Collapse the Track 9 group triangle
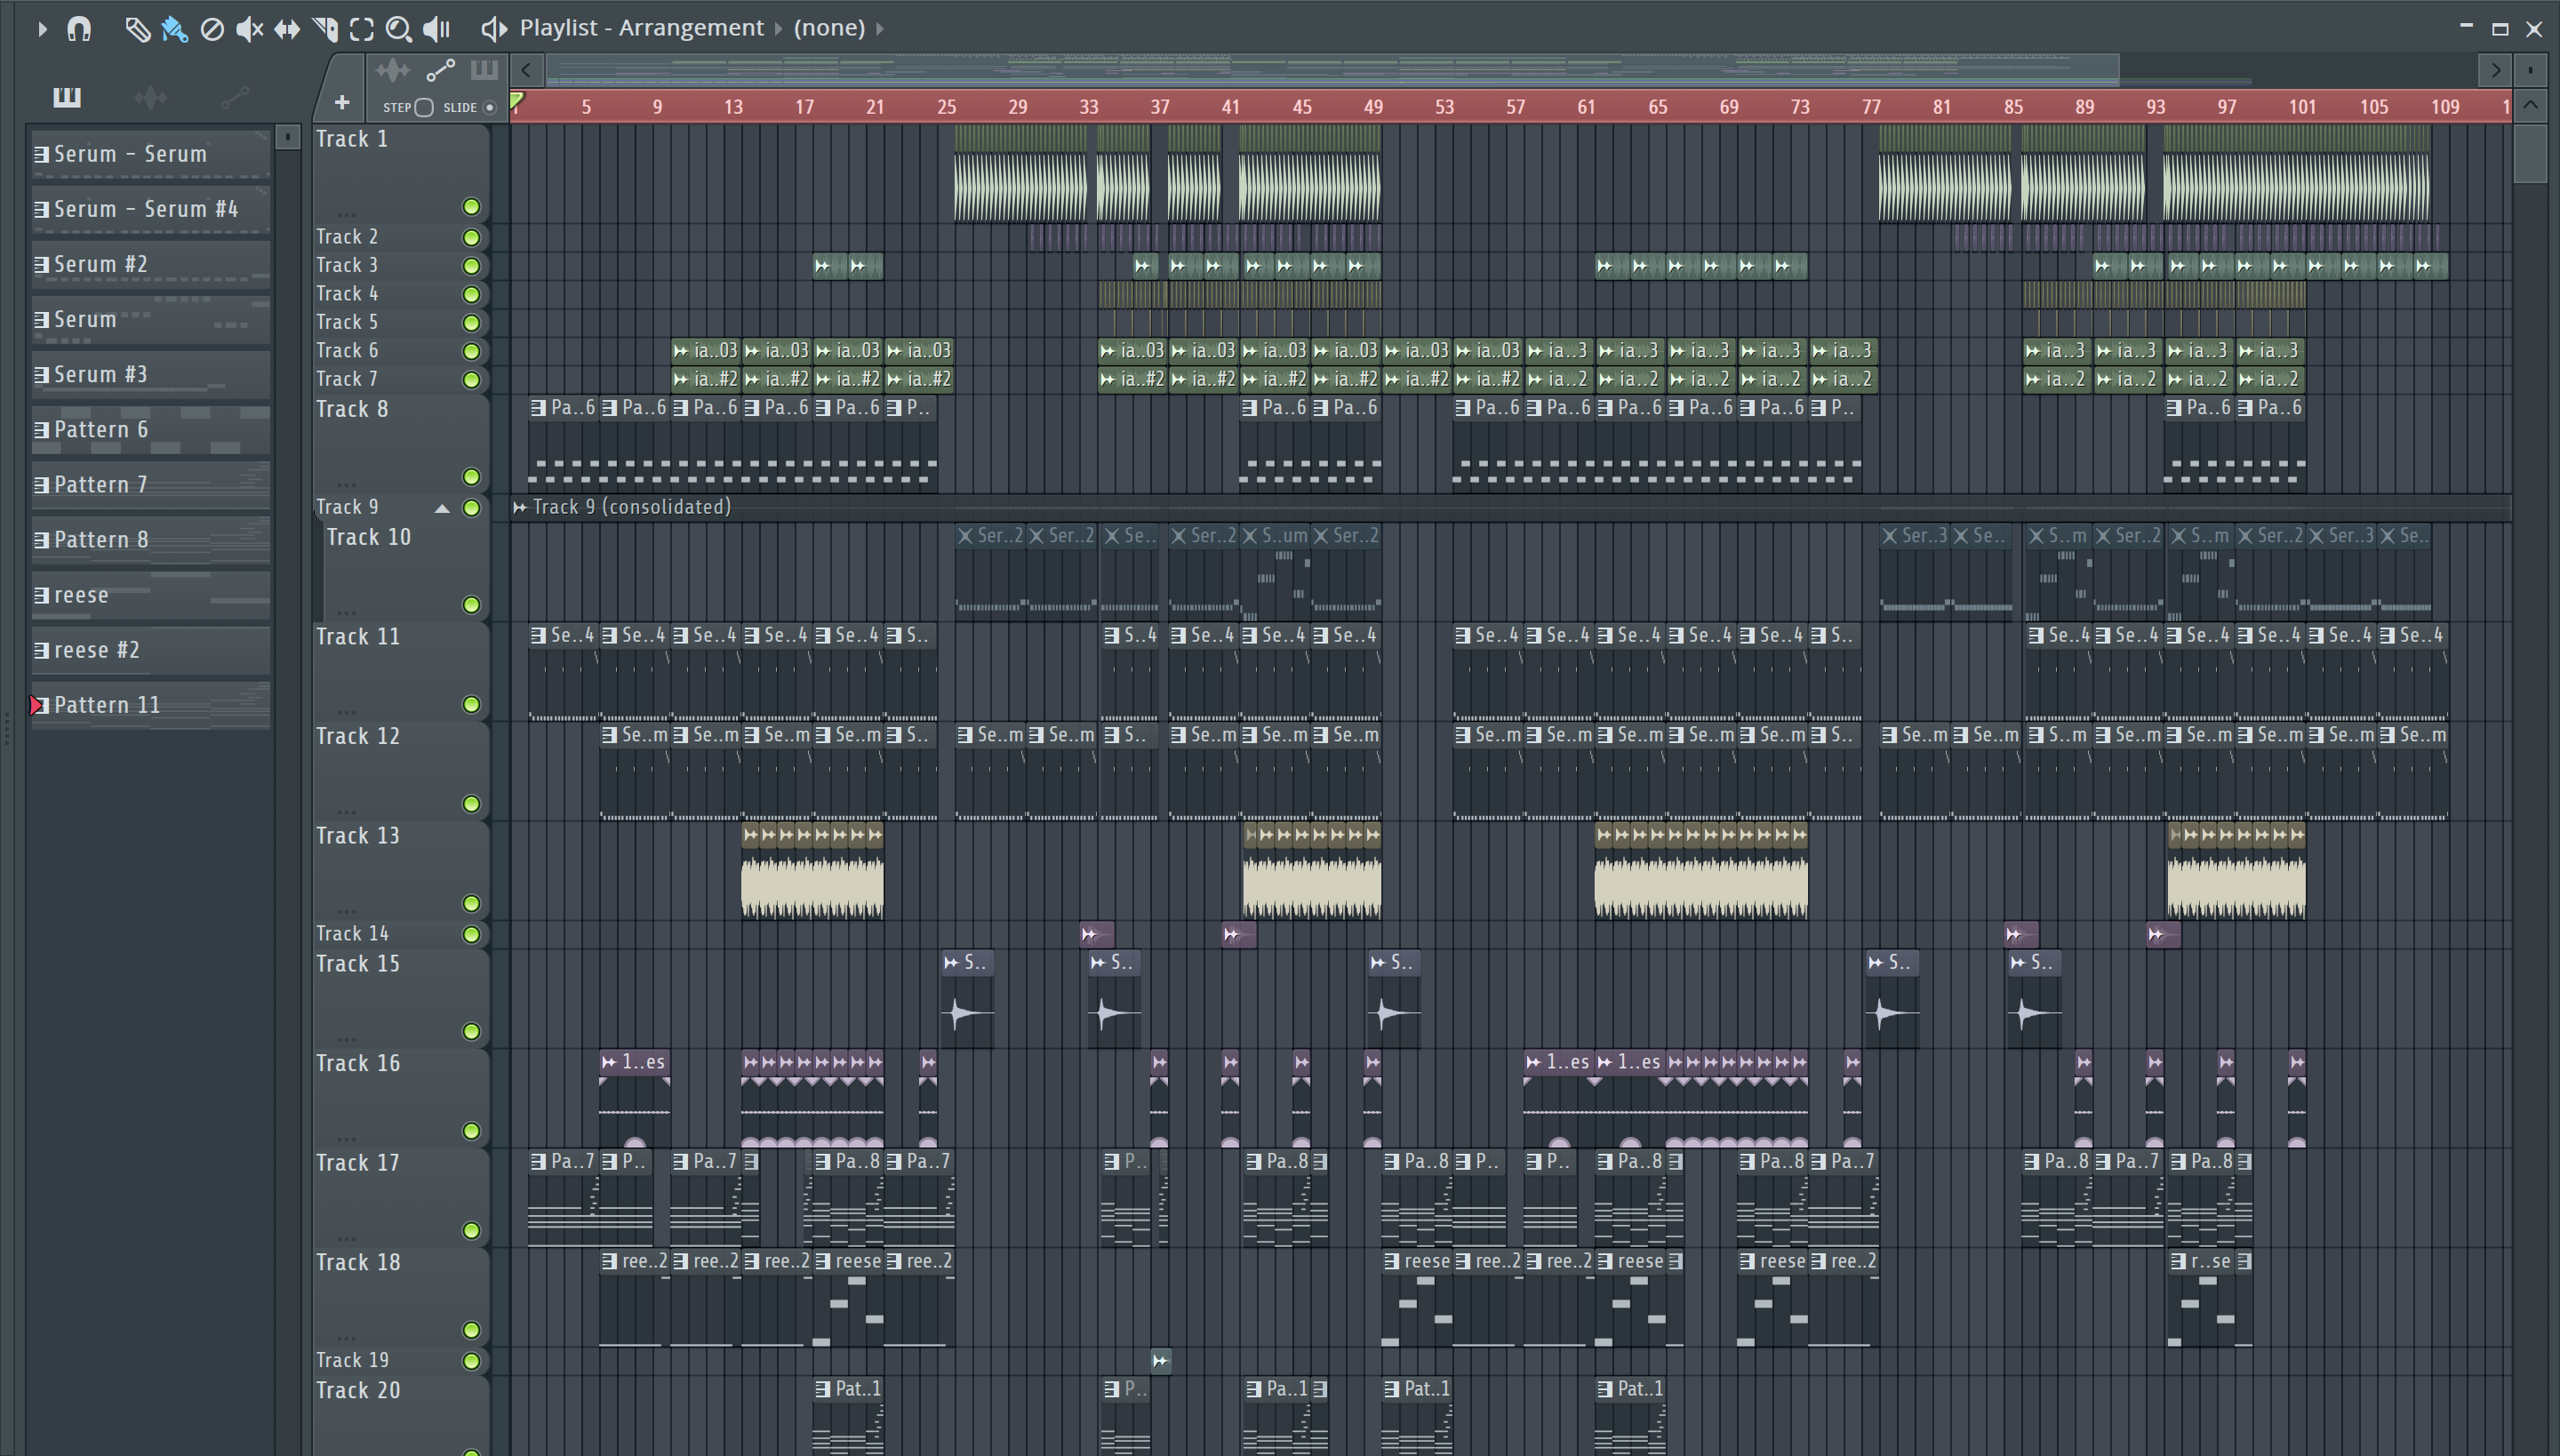The image size is (2560, 1456). 442,508
